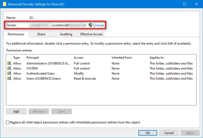Enable replace all child object permissions checkbox

[x=8, y=122]
